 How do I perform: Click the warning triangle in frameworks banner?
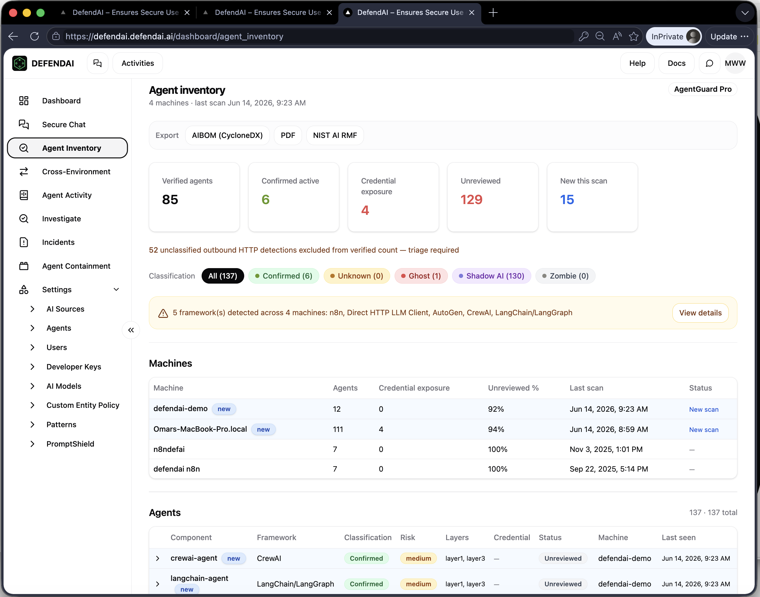(x=163, y=313)
